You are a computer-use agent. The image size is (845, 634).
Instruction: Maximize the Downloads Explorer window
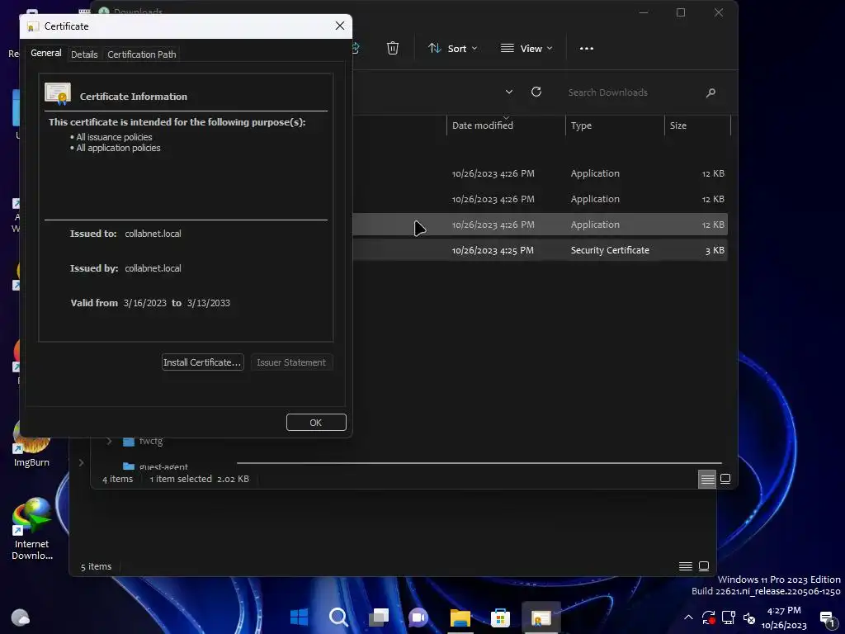pyautogui.click(x=681, y=12)
